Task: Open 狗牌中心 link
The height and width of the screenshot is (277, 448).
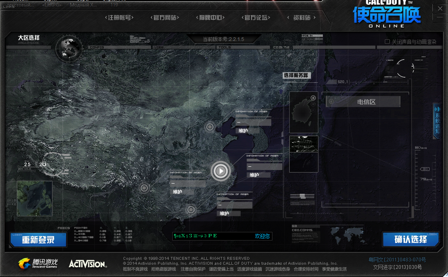Action: pyautogui.click(x=210, y=18)
